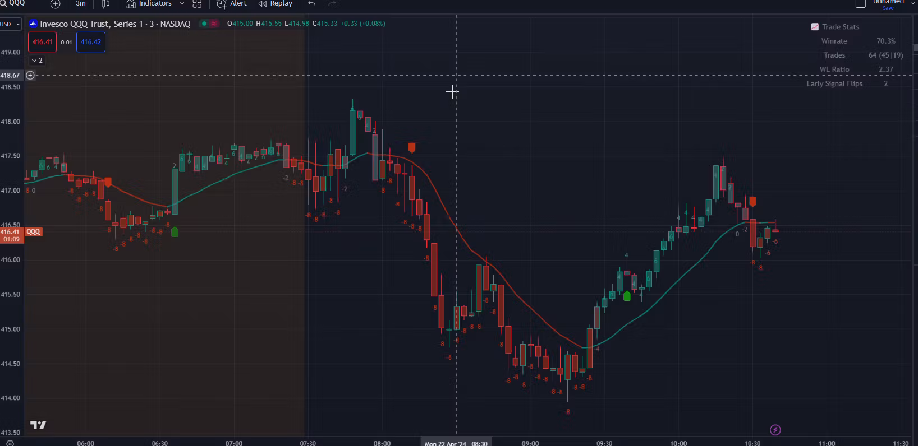The image size is (918, 446).
Task: Click the red sell signal near 10:30
Action: [x=752, y=201]
